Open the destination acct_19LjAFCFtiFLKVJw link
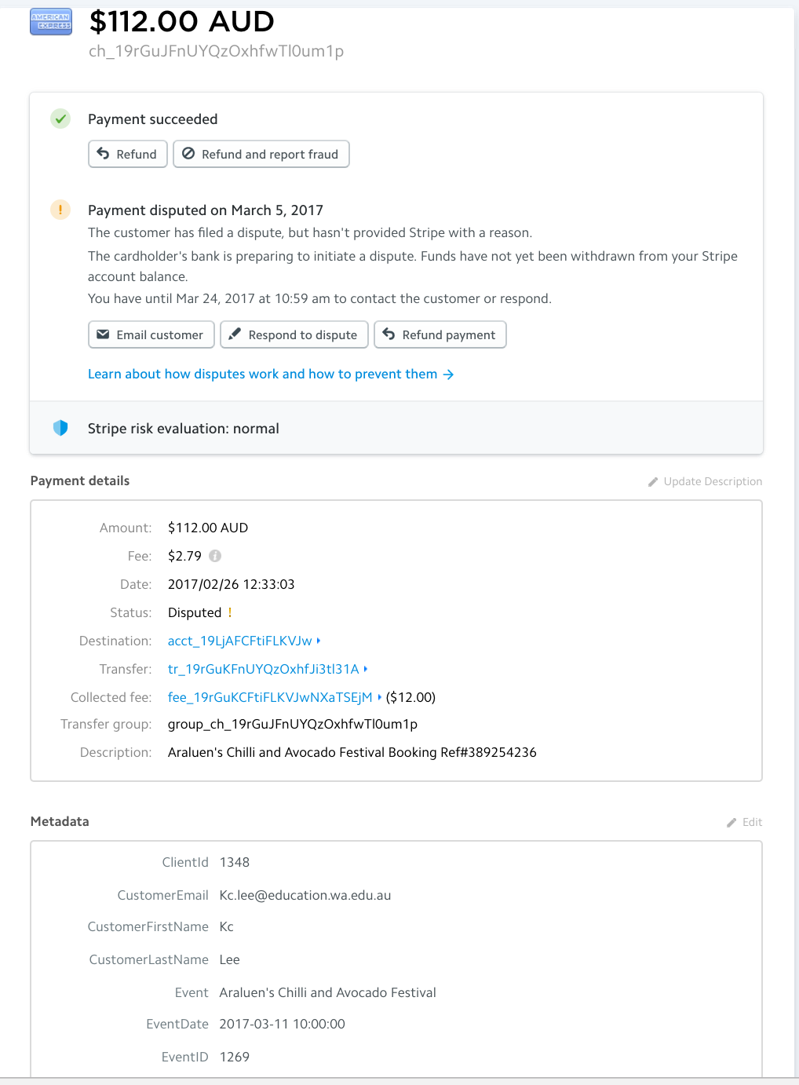799x1085 pixels. (239, 641)
